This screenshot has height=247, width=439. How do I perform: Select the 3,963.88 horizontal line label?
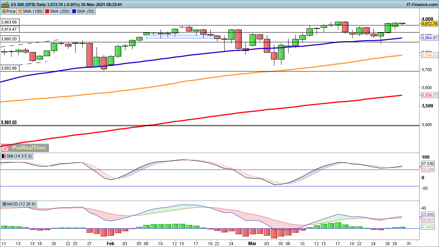[9, 22]
